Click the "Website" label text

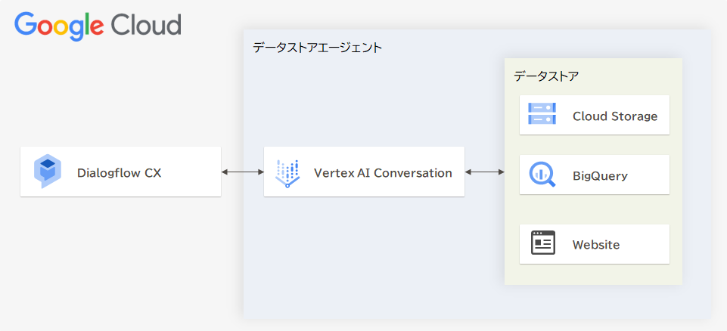pyautogui.click(x=595, y=245)
